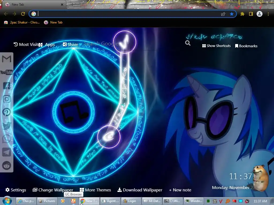Open the Windows Start button
The width and height of the screenshot is (274, 205).
pos(7,201)
